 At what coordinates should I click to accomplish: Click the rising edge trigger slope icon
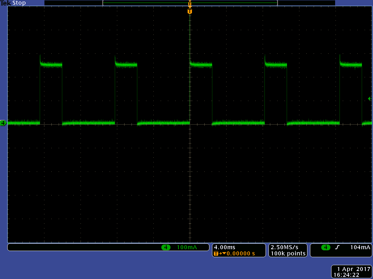point(337,247)
